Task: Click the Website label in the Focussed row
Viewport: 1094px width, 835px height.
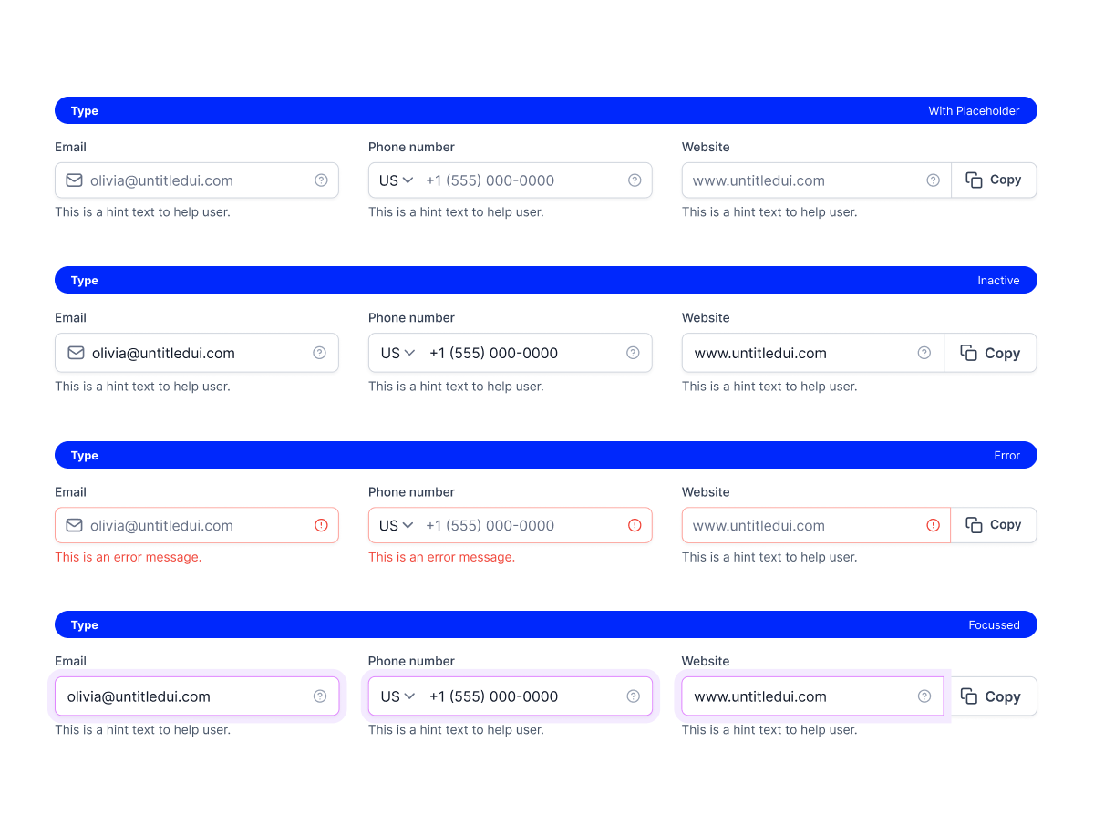Action: 706,661
